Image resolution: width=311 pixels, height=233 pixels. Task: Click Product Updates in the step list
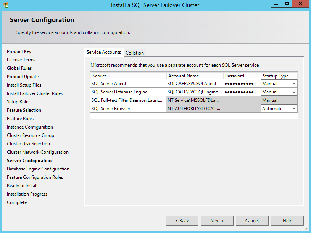tap(24, 77)
